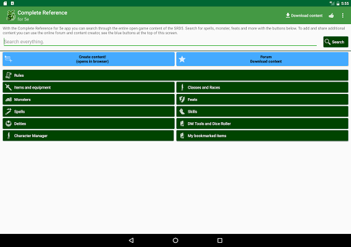Image resolution: width=351 pixels, height=247 pixels.
Task: Open My bookmarked items
Action: pyautogui.click(x=262, y=136)
